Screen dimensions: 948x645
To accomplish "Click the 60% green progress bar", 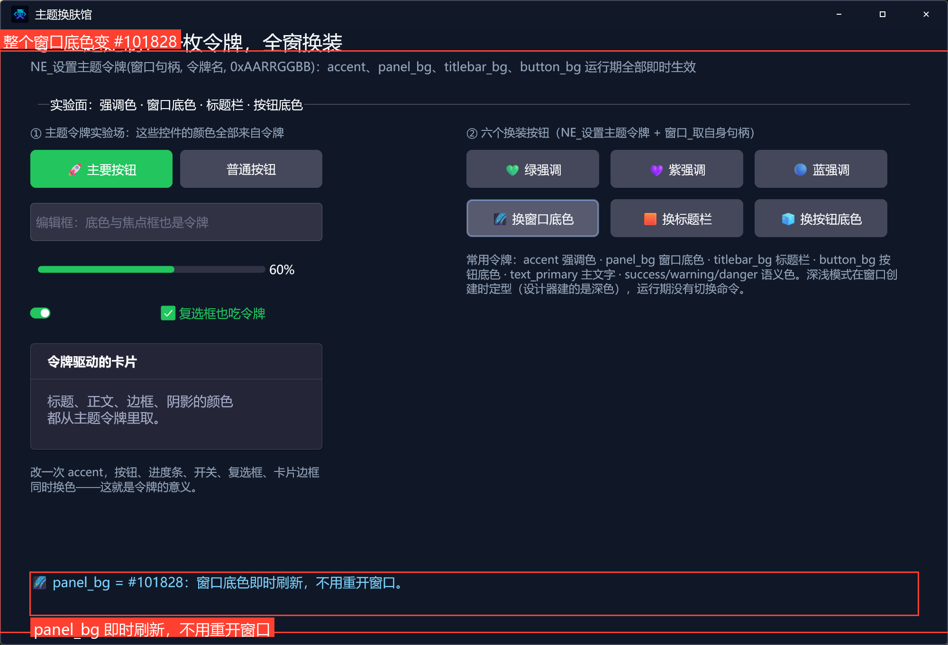I will point(152,269).
